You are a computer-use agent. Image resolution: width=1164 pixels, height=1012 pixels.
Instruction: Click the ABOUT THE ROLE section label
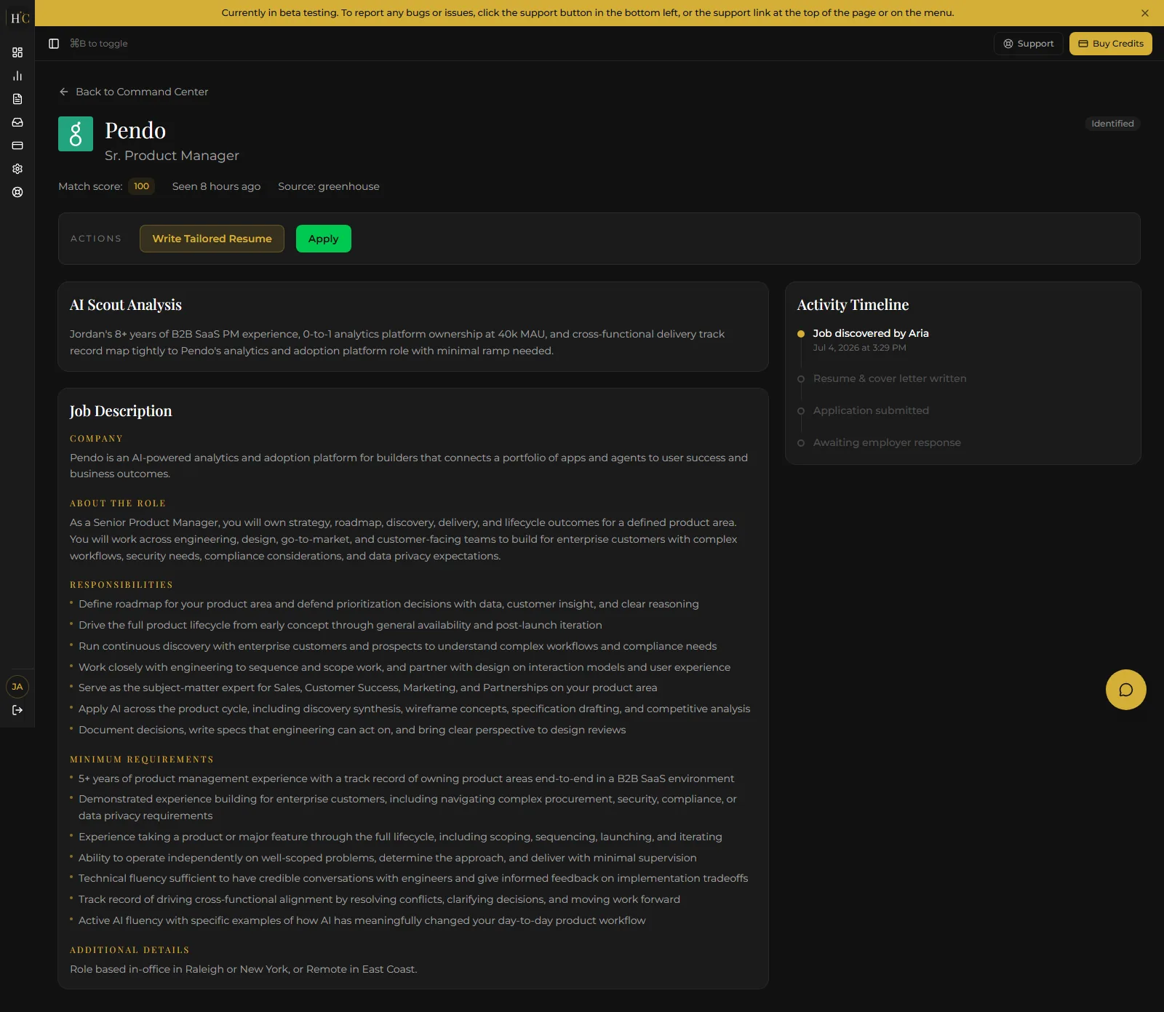(118, 503)
